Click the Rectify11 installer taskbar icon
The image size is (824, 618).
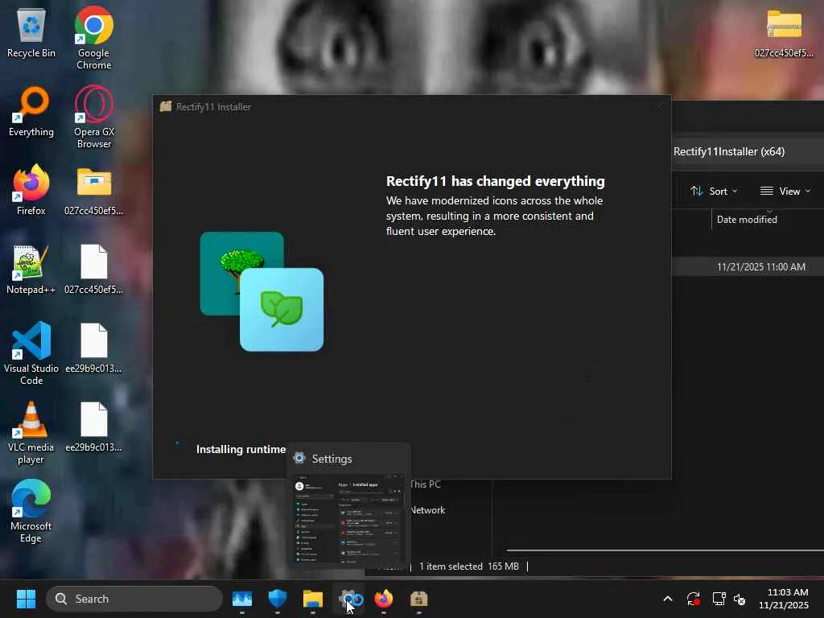click(x=418, y=599)
